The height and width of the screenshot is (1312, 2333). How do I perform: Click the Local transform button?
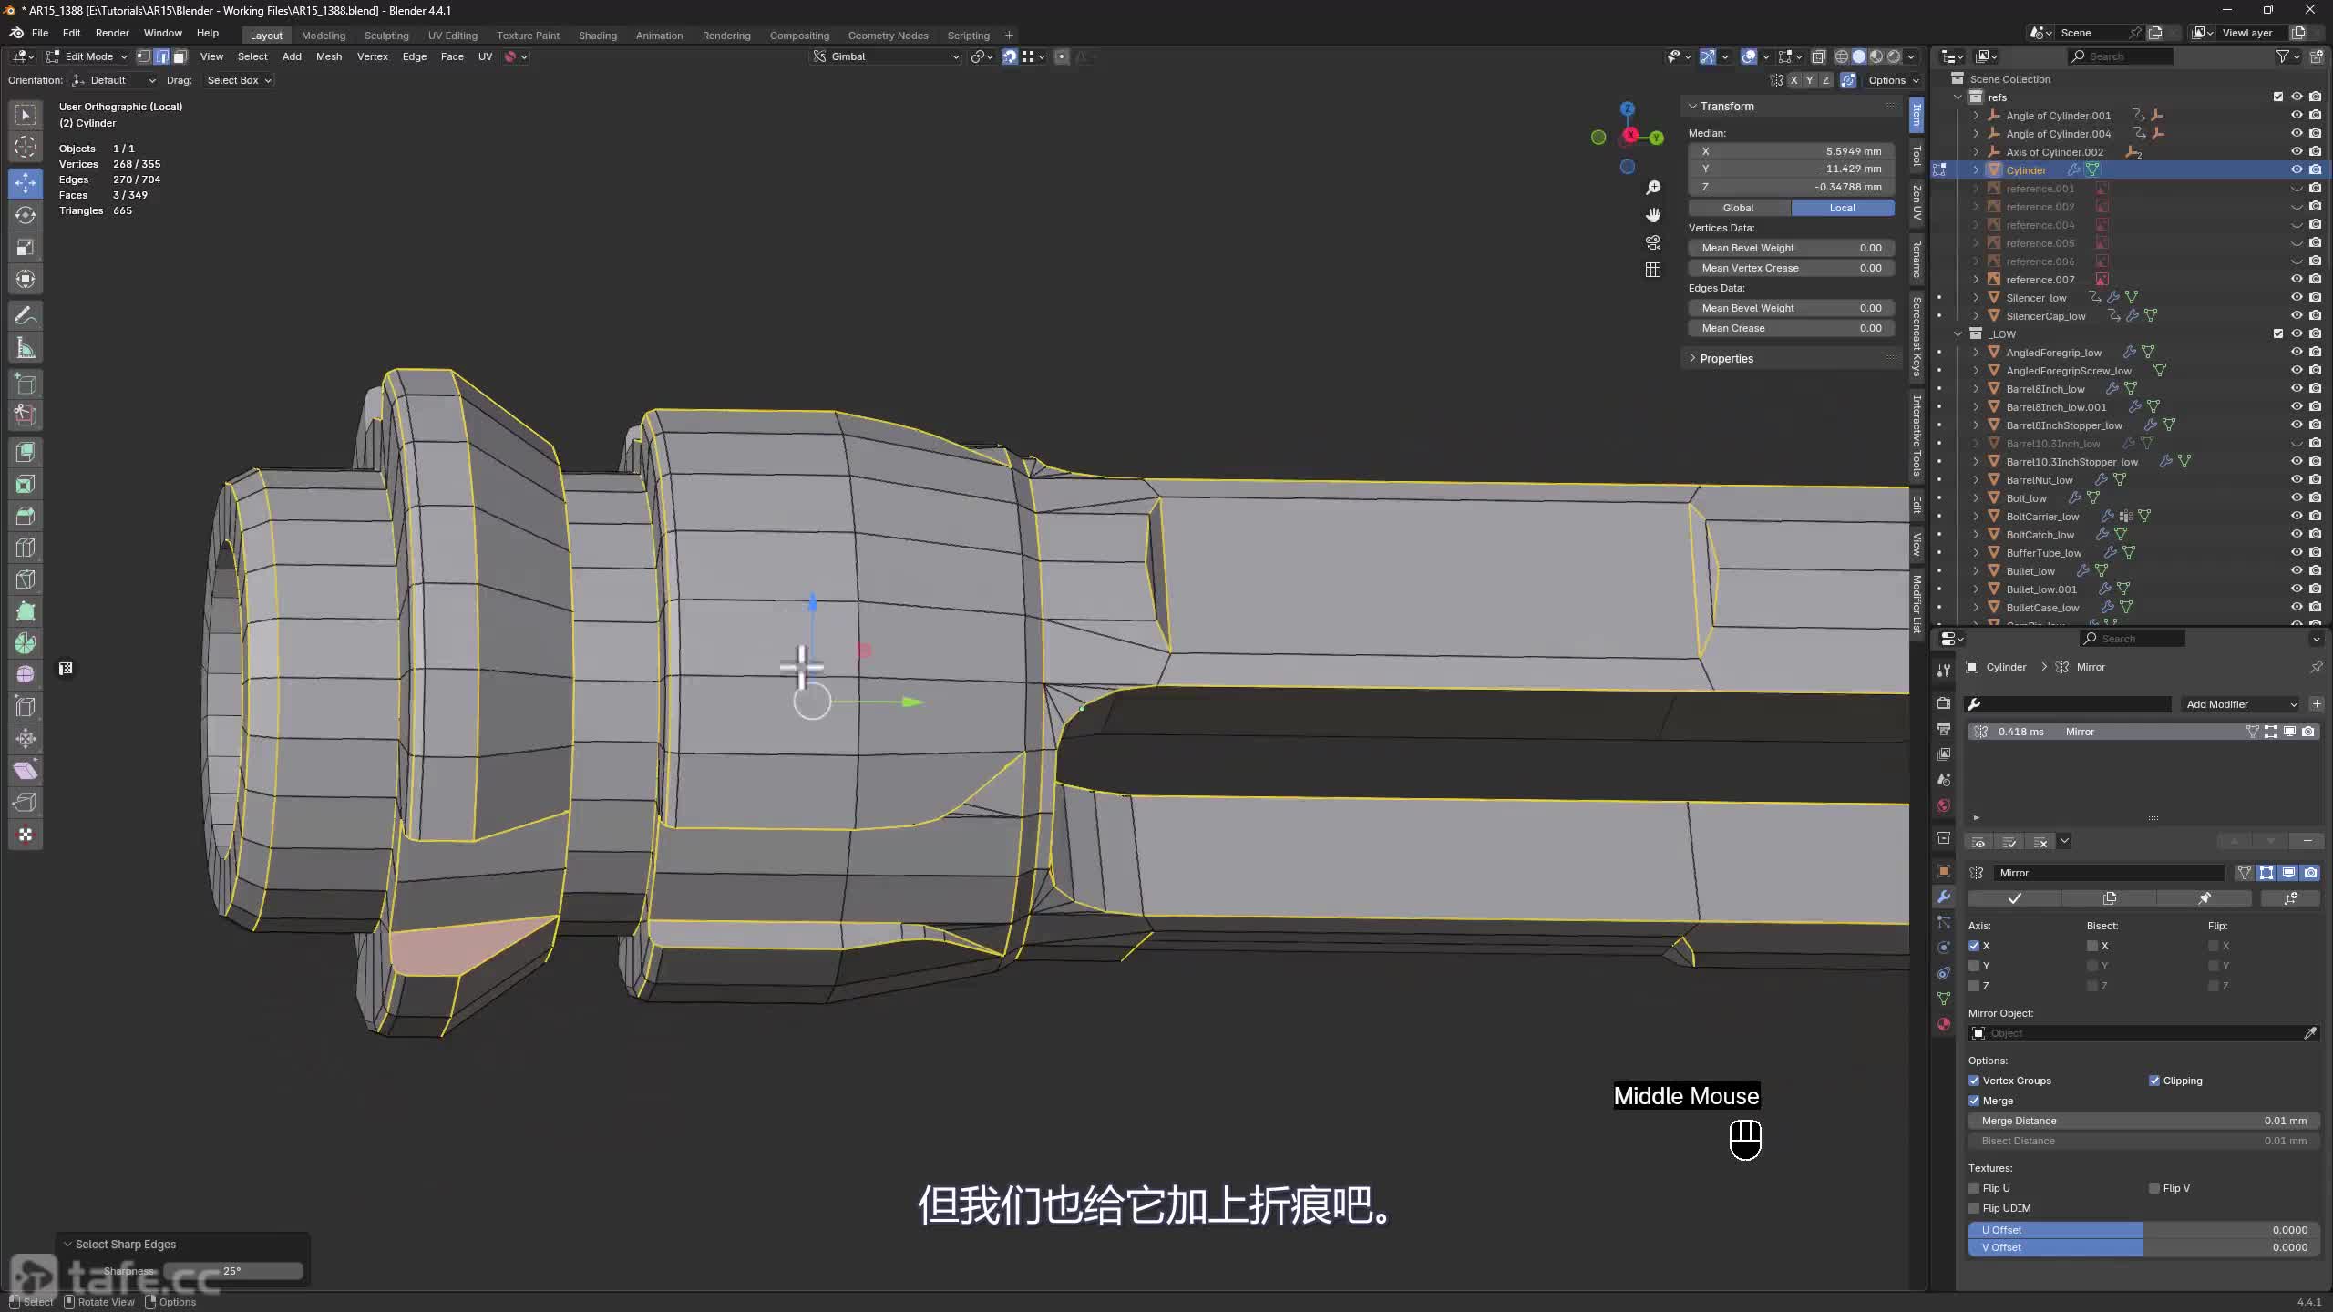point(1842,208)
